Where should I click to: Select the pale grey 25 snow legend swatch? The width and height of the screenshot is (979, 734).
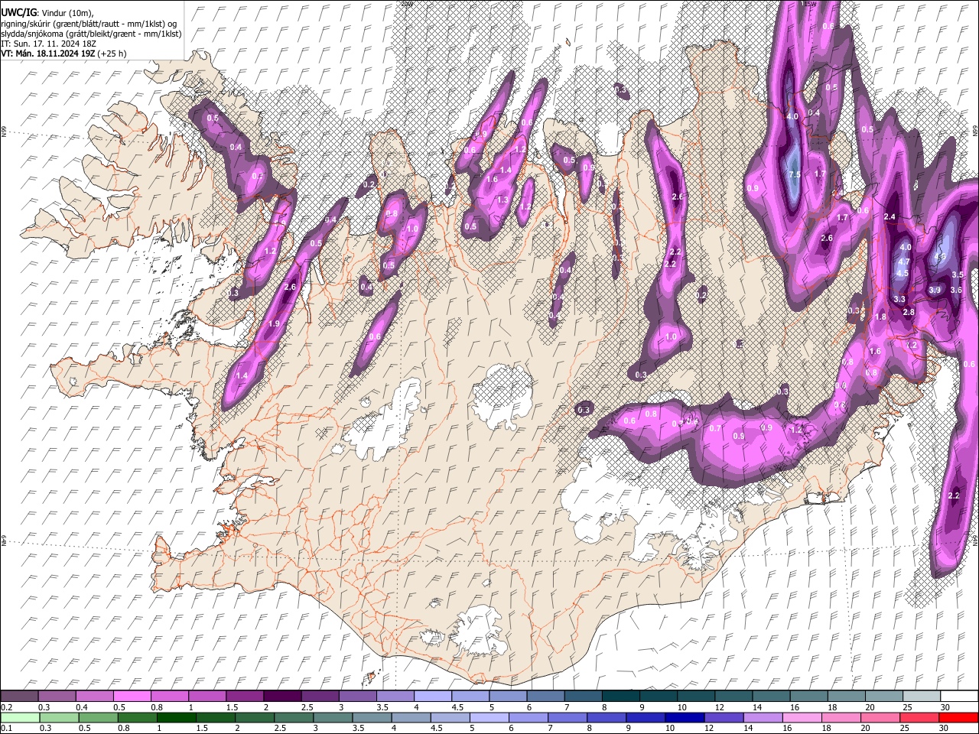922,697
